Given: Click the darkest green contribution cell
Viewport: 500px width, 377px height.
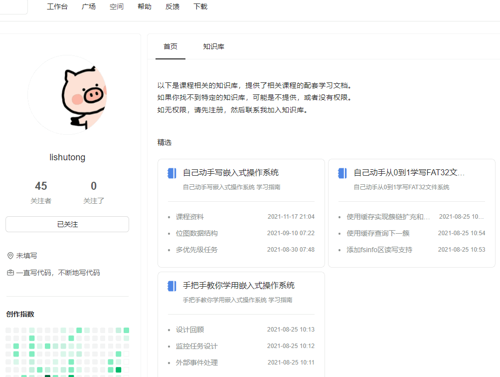Looking at the screenshot, I should tap(48, 376).
